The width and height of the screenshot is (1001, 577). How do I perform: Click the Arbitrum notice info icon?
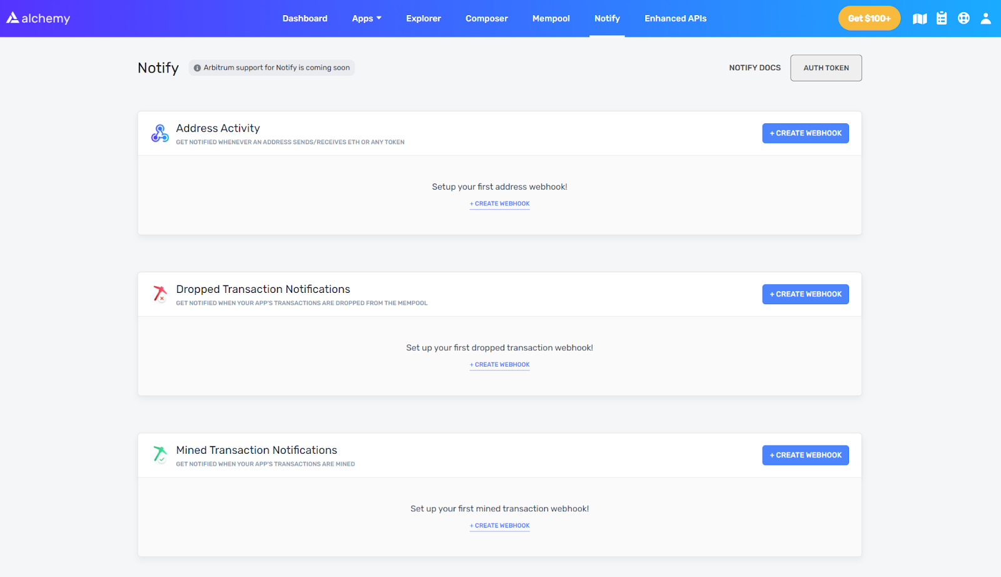(x=197, y=68)
